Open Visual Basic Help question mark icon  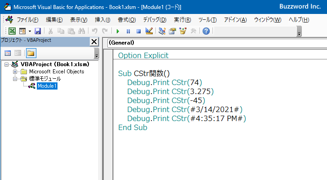pos(206,31)
